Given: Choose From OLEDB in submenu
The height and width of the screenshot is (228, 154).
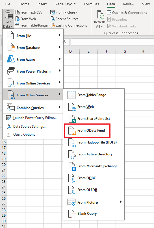Looking at the screenshot, I should coord(94,190).
